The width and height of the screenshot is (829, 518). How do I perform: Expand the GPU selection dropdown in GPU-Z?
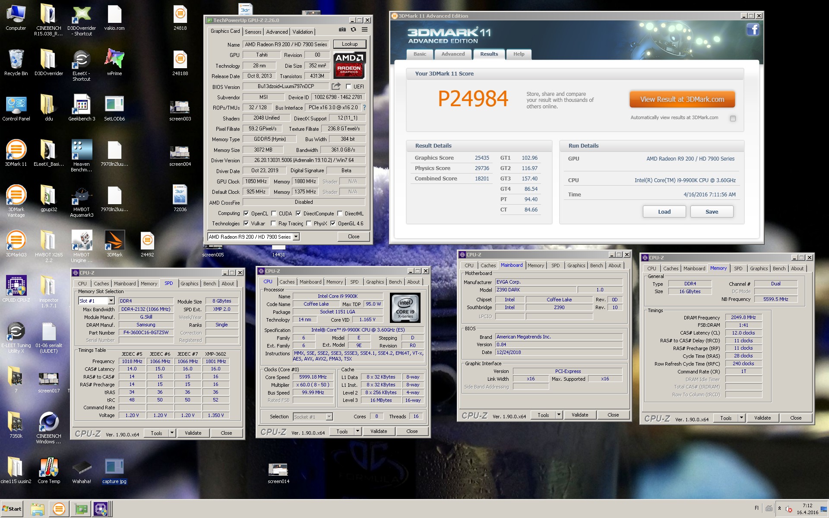[296, 237]
